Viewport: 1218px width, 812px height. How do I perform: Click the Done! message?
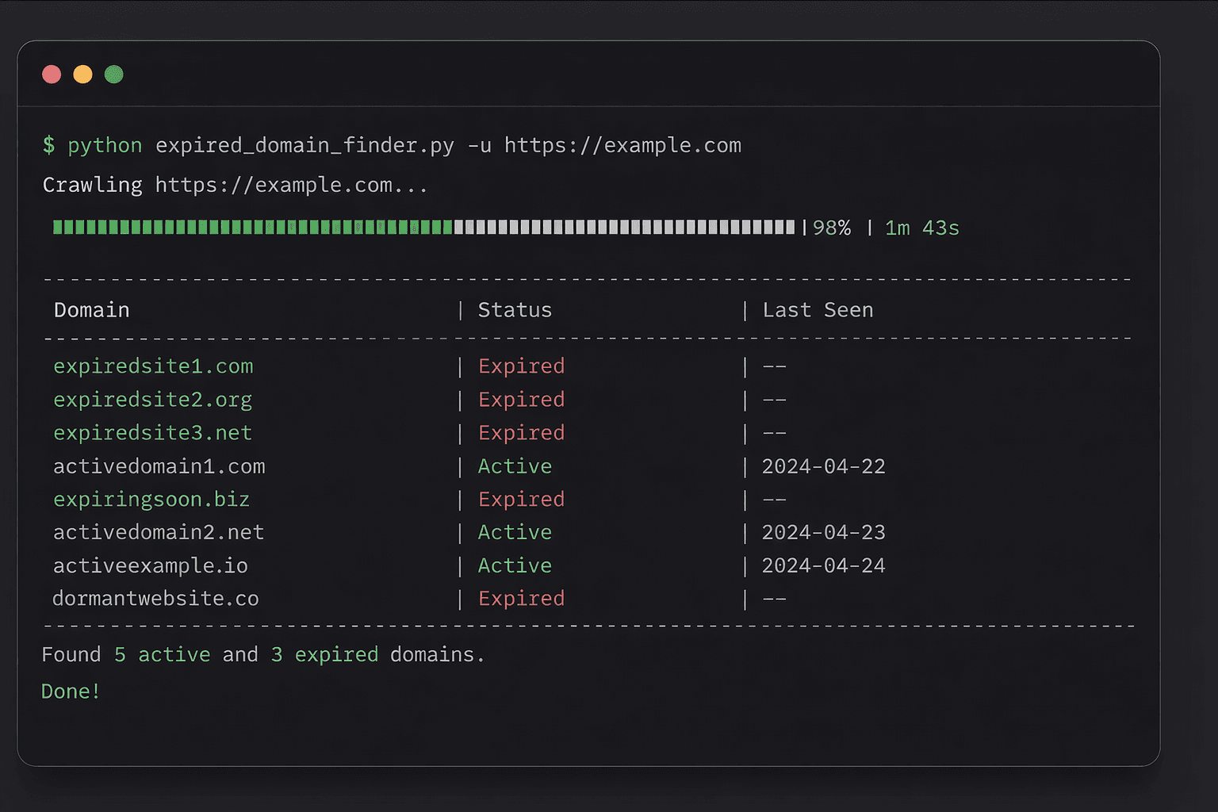(x=70, y=691)
